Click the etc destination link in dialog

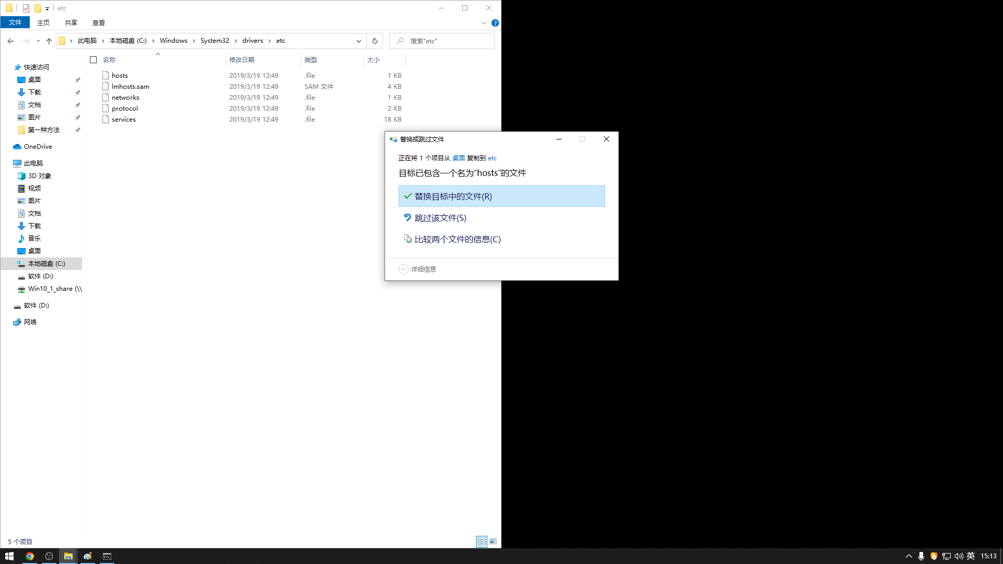click(x=493, y=158)
